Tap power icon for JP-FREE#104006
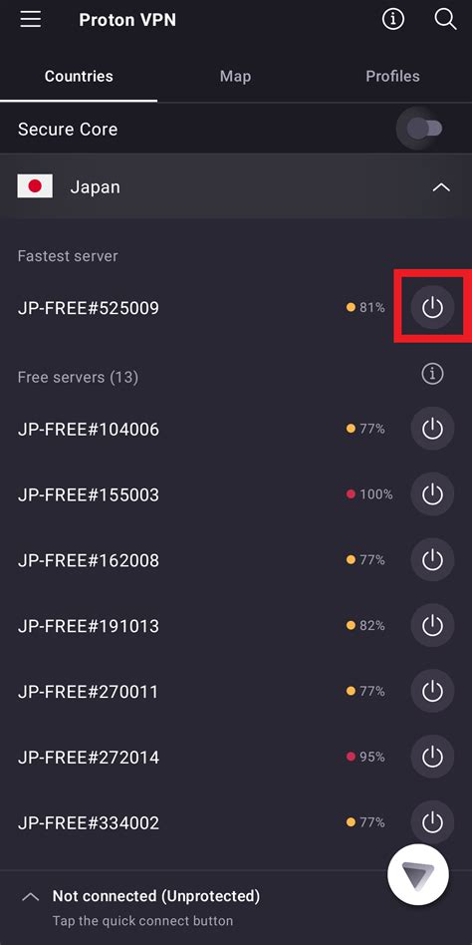Viewport: 472px width, 945px height. 431,429
